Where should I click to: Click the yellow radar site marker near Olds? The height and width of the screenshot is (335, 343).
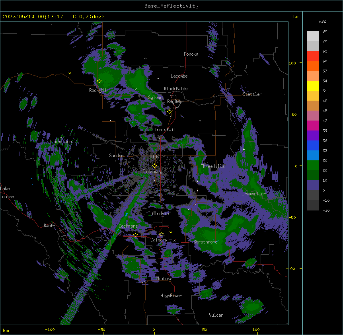coord(154,166)
